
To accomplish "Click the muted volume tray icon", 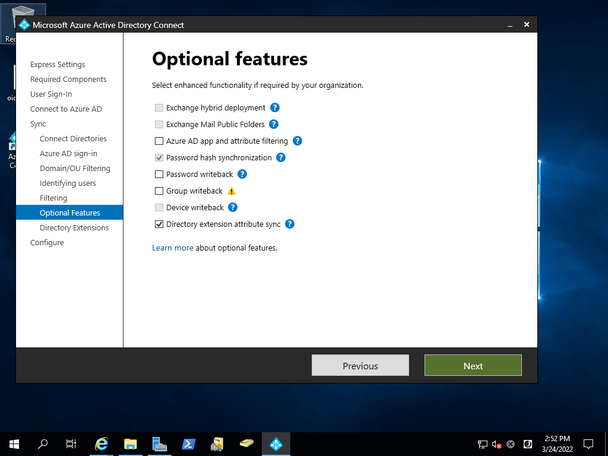I will (497, 444).
